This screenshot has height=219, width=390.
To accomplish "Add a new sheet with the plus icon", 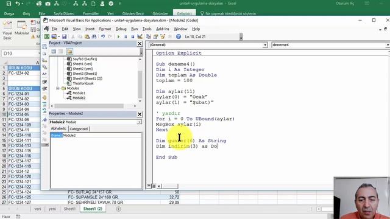I will pyautogui.click(x=118, y=209).
